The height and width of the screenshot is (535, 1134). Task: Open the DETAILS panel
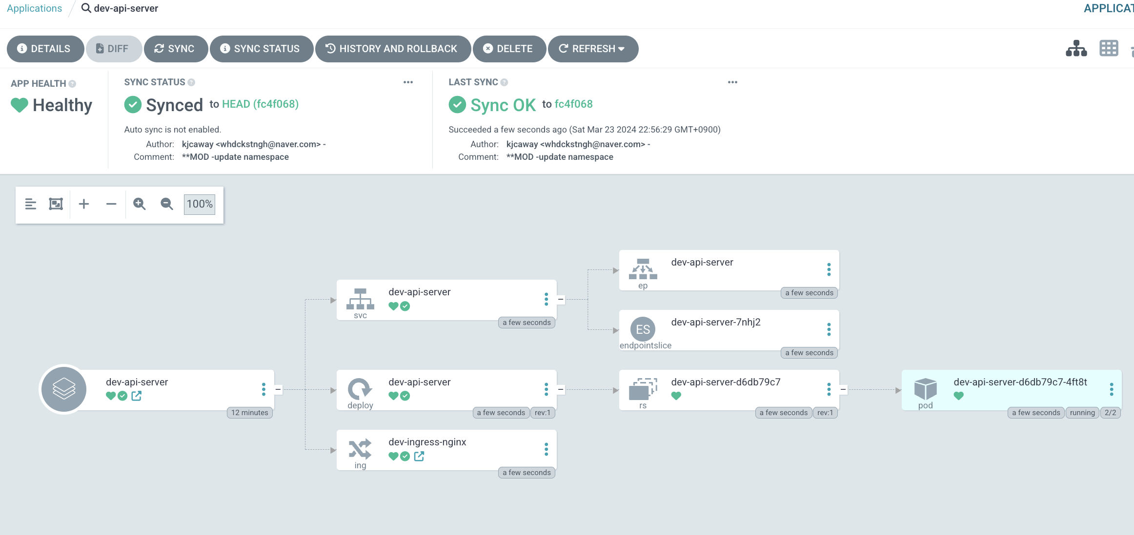coord(45,49)
